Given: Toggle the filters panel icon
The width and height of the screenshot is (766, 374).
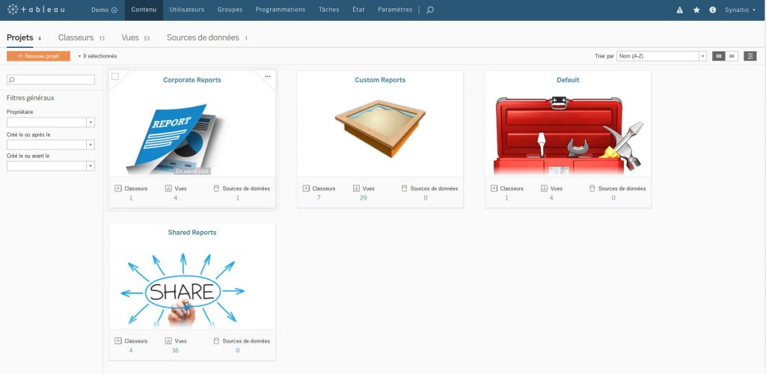Looking at the screenshot, I should pos(750,56).
